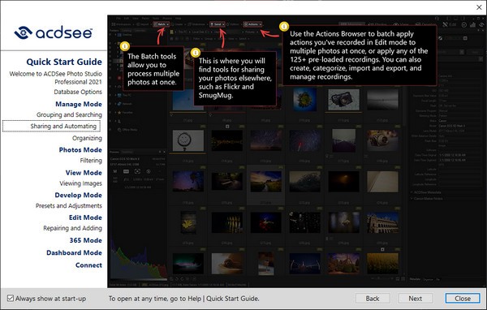This screenshot has height=310, width=487.
Task: Open the Viewing Images page
Action: coord(80,183)
